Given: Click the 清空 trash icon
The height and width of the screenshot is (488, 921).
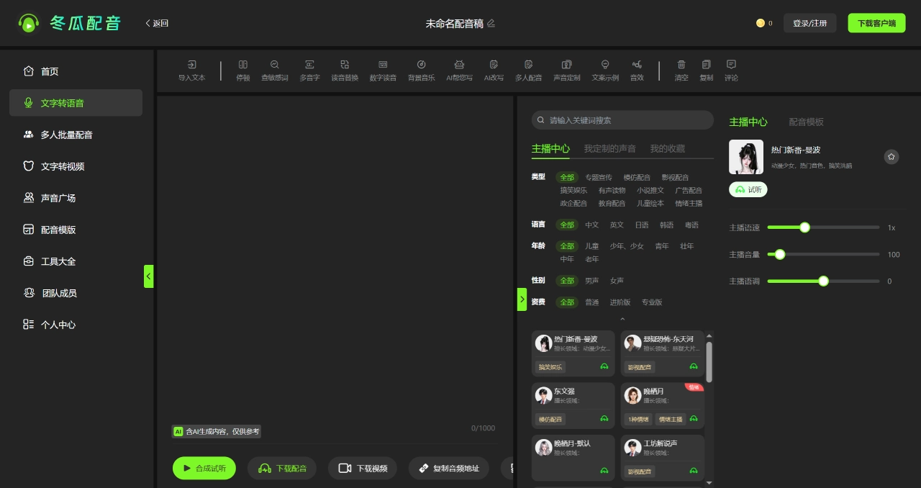Looking at the screenshot, I should 681,65.
